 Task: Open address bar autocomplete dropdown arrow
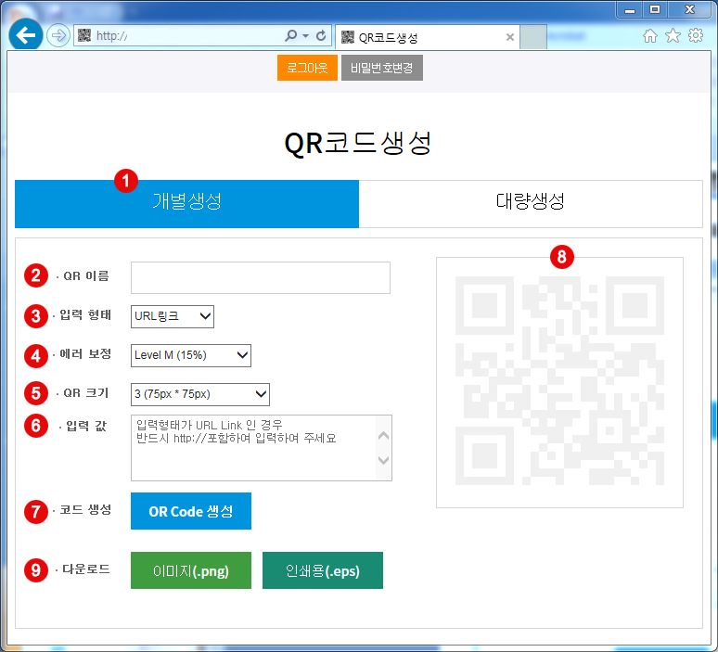click(x=305, y=36)
